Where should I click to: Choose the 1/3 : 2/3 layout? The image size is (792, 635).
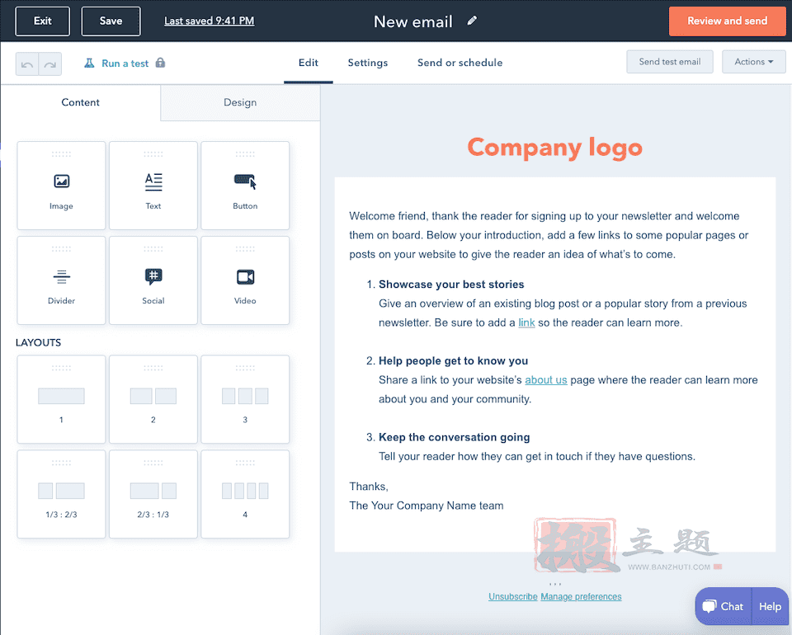point(61,494)
